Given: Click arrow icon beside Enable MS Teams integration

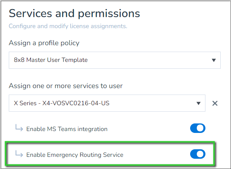Looking at the screenshot, I should [x=19, y=128].
